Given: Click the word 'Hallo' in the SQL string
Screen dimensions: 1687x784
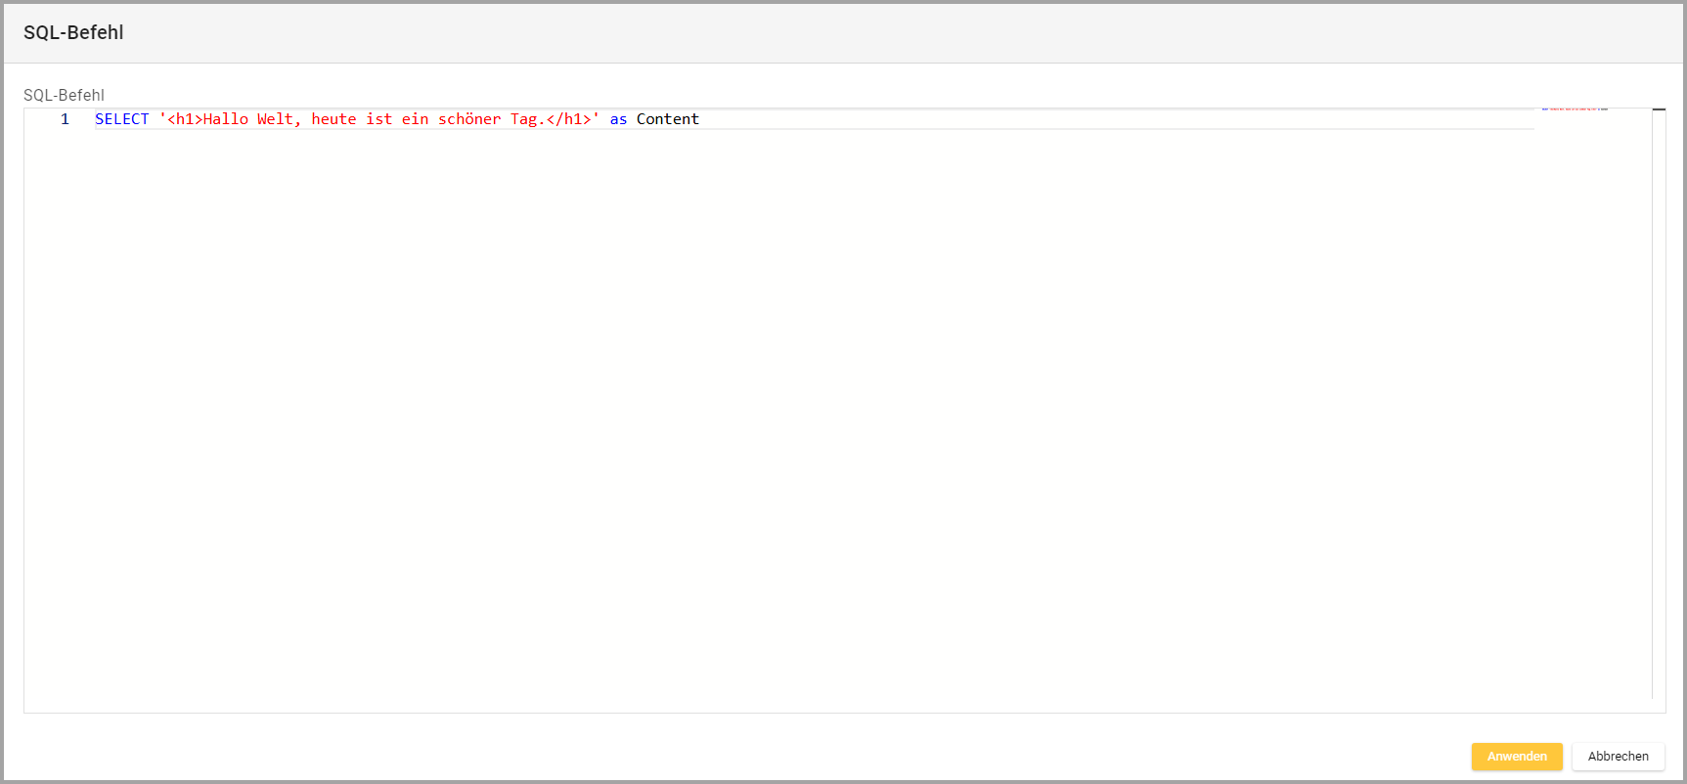Looking at the screenshot, I should (x=226, y=119).
